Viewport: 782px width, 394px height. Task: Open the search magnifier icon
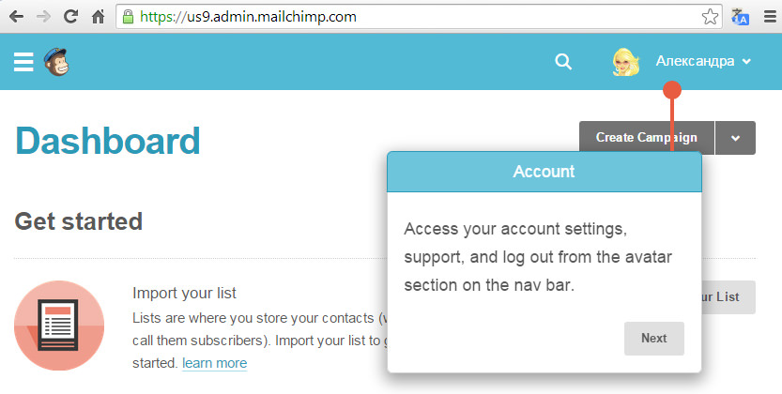(563, 62)
